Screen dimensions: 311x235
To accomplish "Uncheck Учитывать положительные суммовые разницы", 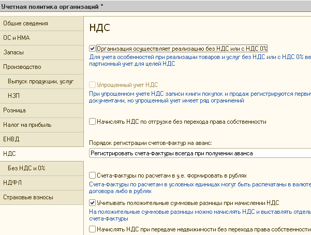I will tap(92, 203).
